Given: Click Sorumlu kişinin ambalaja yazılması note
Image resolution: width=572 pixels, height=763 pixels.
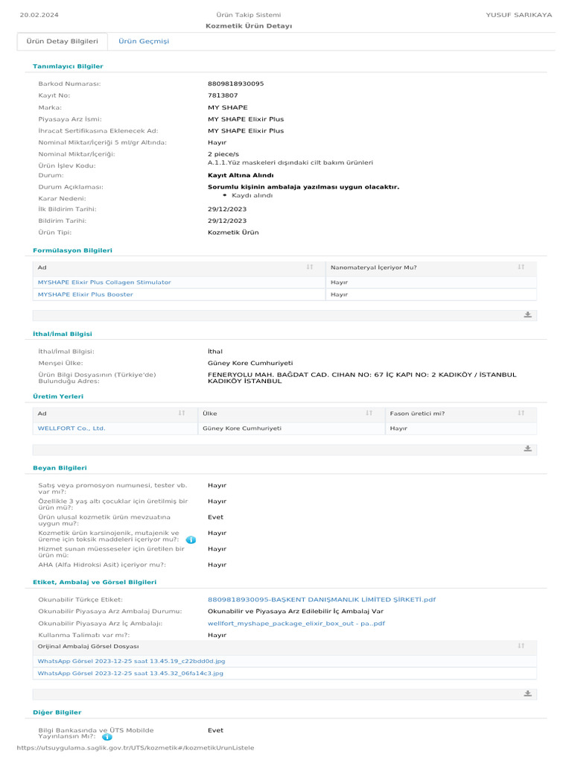Looking at the screenshot, I should tap(303, 187).
